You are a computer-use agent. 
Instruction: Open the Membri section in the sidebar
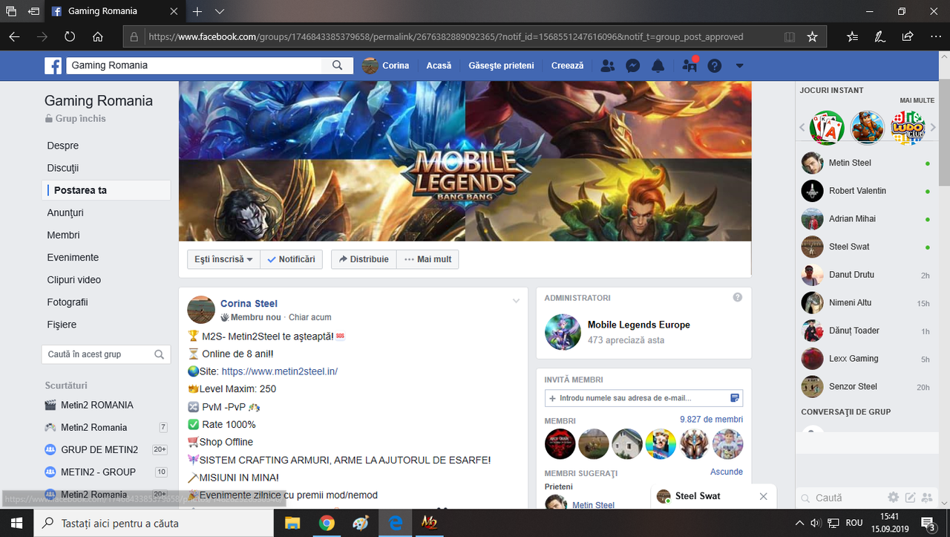[x=64, y=235]
